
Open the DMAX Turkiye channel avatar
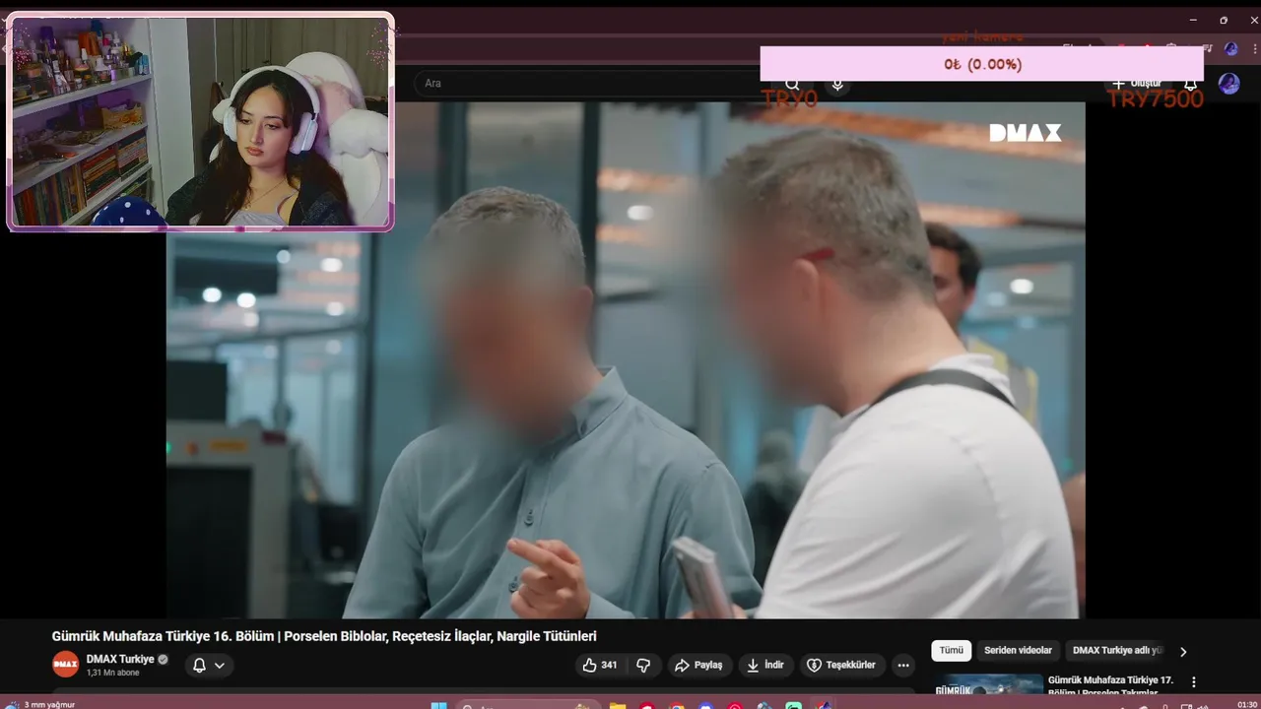coord(66,665)
